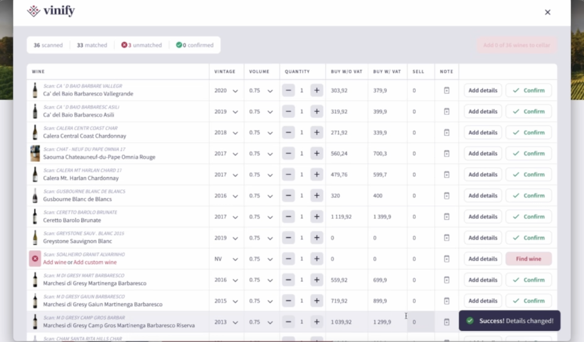The image size is (584, 342).
Task: Open the note icon for Greystone Sauvignon Blanc
Action: click(x=446, y=238)
